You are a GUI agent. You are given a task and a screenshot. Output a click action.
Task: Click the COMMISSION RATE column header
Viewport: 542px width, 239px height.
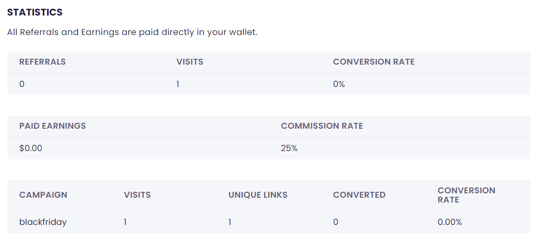coord(322,126)
